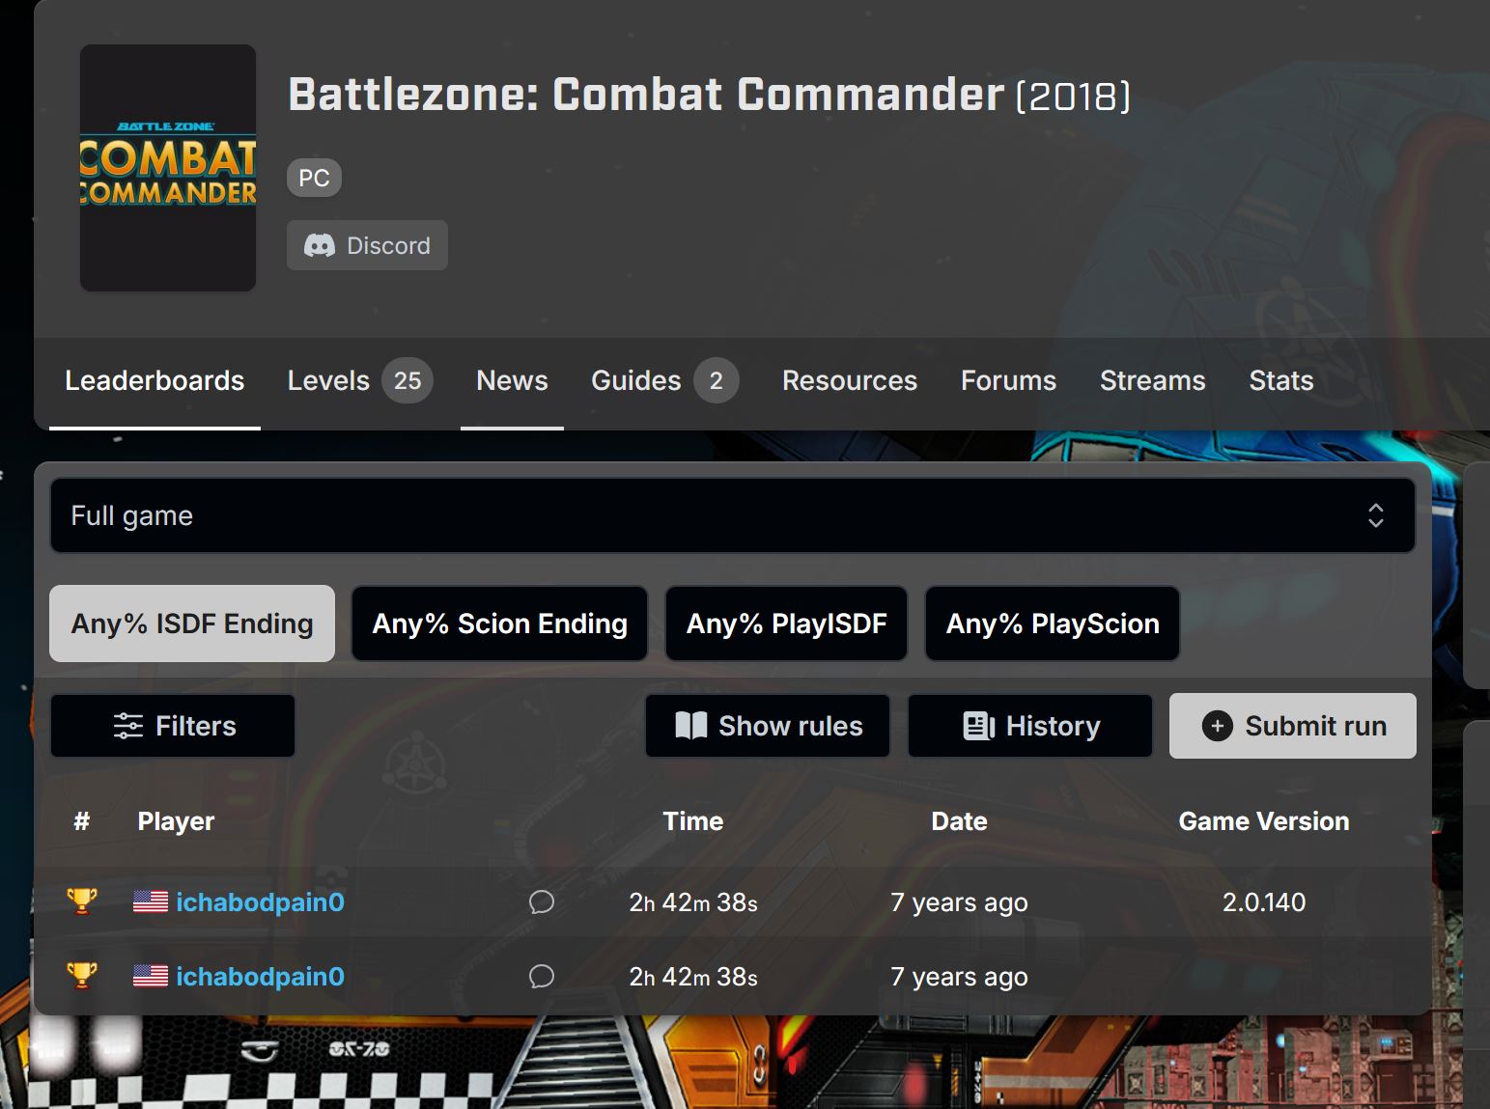Click US flag in the 2.0.140 run row
This screenshot has width=1490, height=1109.
[151, 901]
